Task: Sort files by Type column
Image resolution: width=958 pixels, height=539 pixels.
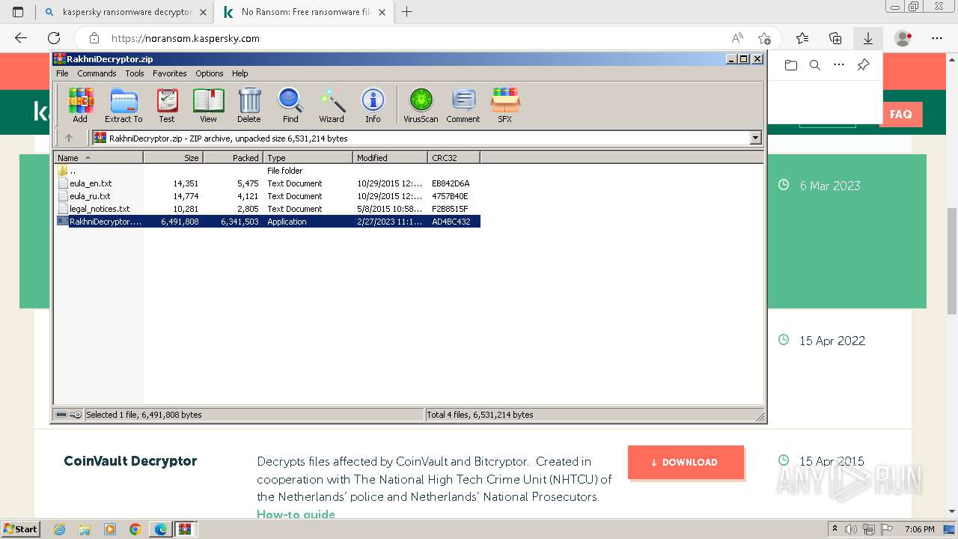Action: click(308, 158)
